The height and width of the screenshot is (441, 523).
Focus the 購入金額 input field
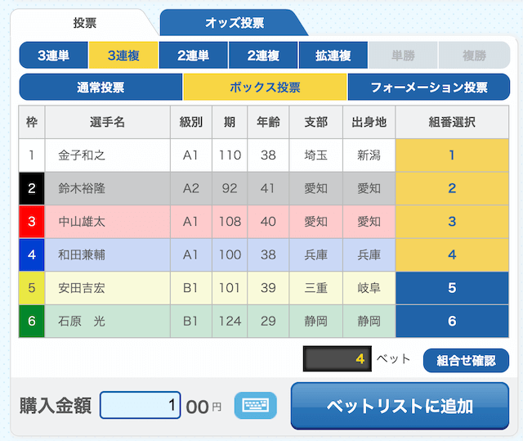[140, 405]
